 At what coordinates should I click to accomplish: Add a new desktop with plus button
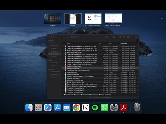tap(162, 19)
